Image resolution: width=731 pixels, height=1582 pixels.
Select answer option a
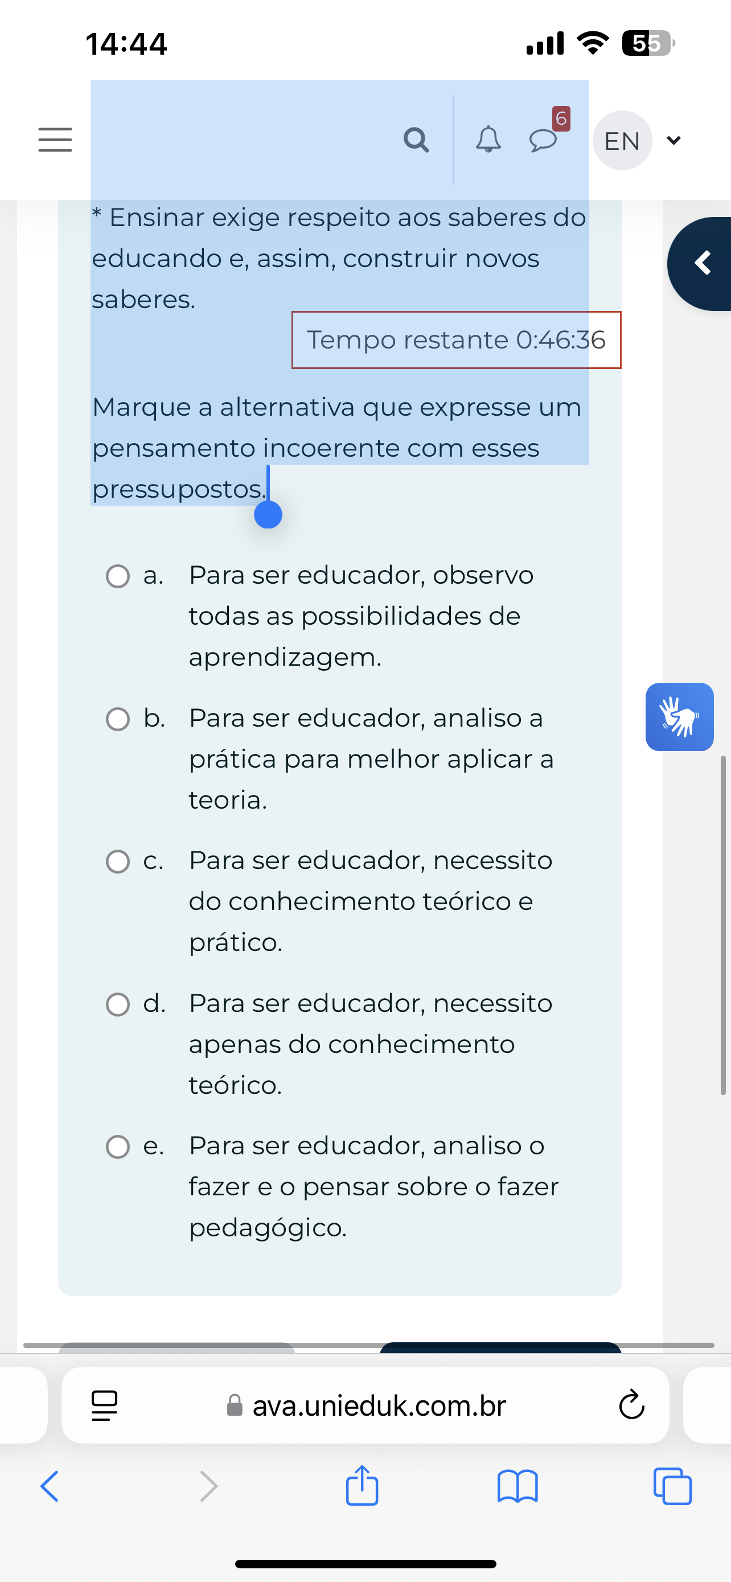(118, 576)
